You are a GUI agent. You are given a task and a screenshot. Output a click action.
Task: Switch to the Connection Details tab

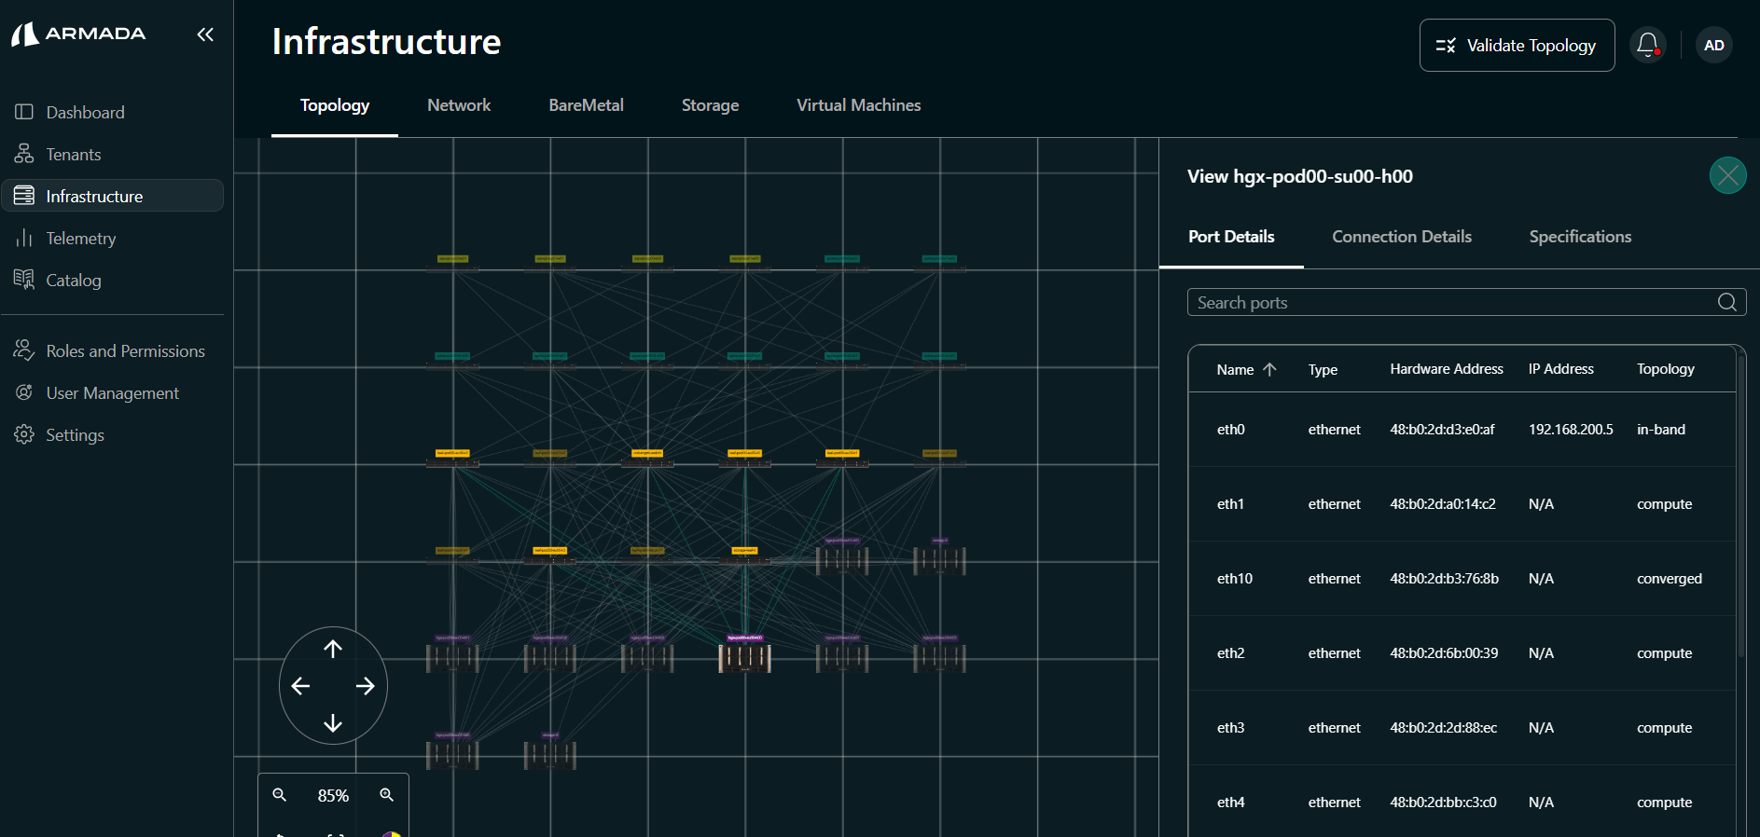[1401, 237]
